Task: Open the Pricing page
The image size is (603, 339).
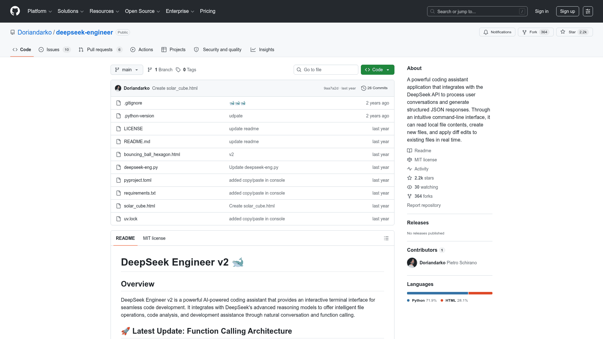Action: click(208, 11)
